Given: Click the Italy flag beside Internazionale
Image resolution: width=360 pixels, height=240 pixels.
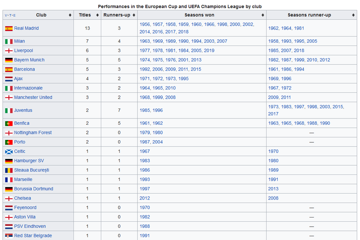Looking at the screenshot, I should pyautogui.click(x=9, y=88).
